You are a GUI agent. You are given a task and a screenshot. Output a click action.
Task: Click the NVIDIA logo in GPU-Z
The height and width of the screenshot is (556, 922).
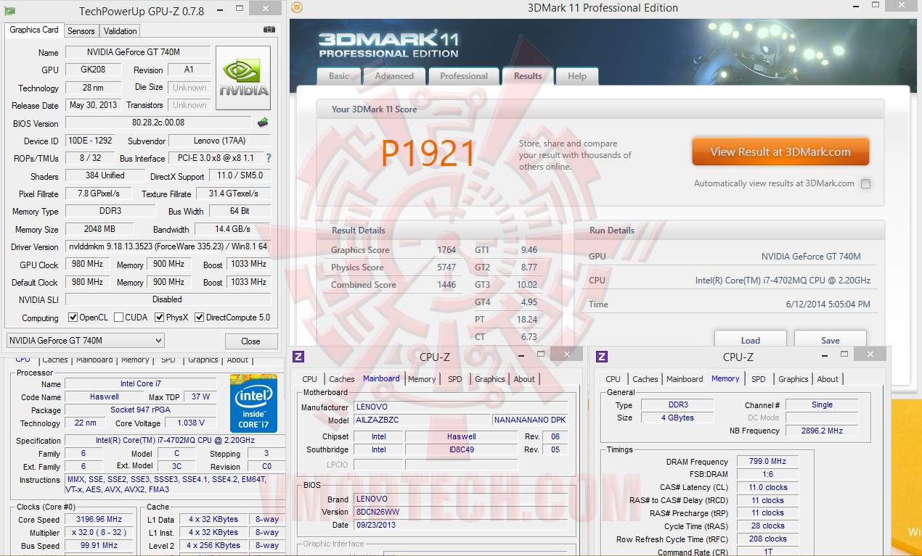coord(243,78)
